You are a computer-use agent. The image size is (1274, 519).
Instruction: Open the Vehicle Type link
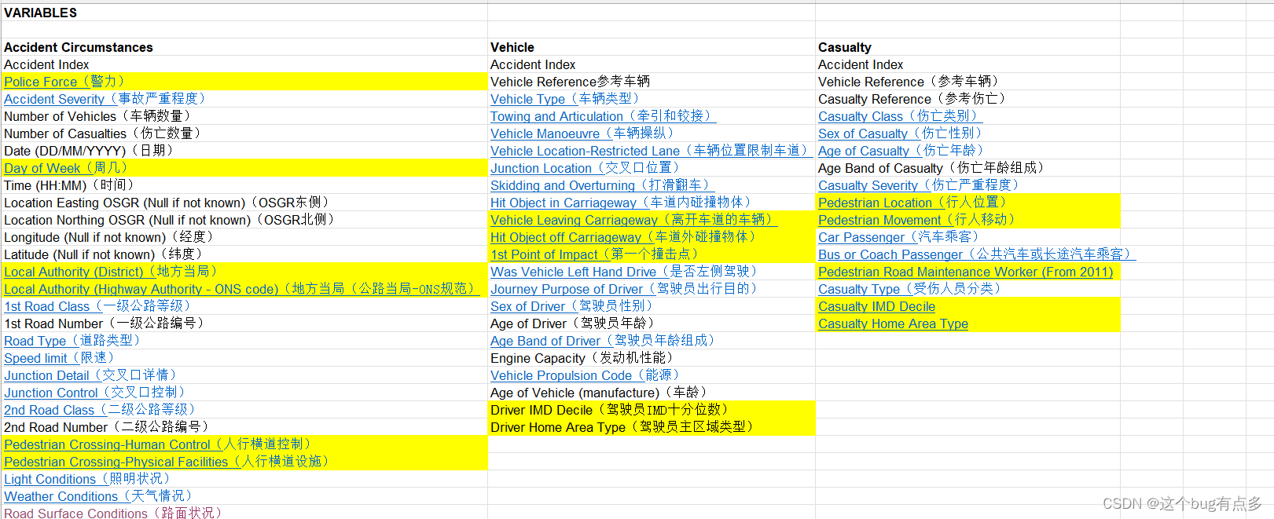[x=565, y=99]
